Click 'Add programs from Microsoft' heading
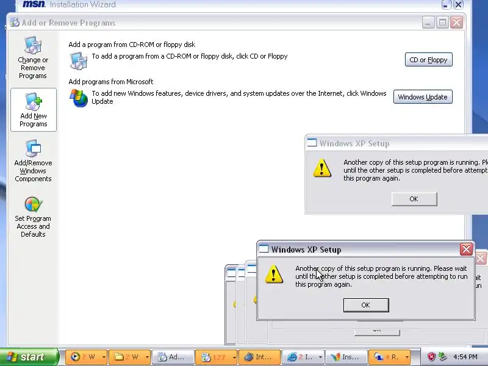Image resolution: width=488 pixels, height=366 pixels. pyautogui.click(x=111, y=82)
